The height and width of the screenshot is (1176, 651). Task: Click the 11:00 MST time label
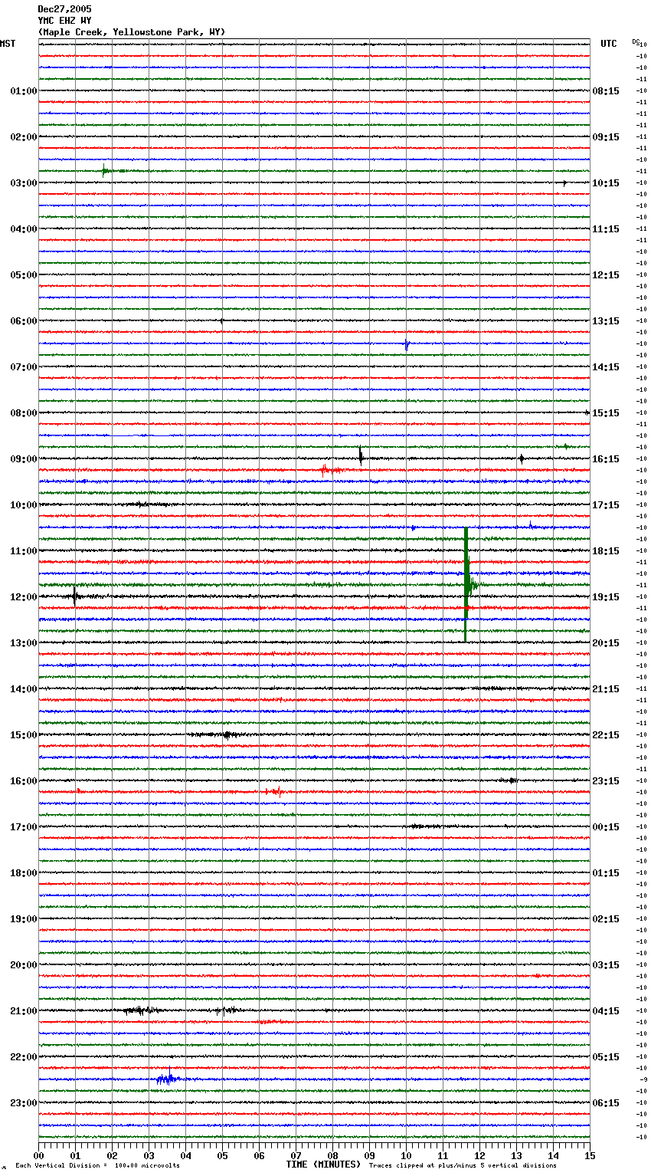pos(24,551)
